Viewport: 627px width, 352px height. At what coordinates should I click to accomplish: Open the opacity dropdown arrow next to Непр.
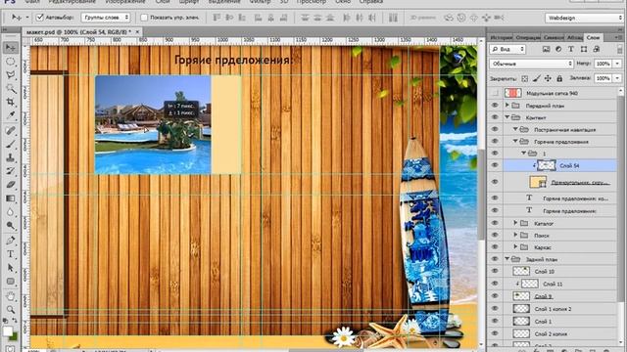618,64
